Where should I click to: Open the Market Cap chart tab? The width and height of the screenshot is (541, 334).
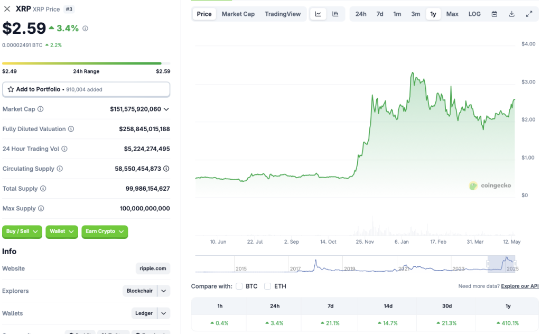tap(238, 14)
